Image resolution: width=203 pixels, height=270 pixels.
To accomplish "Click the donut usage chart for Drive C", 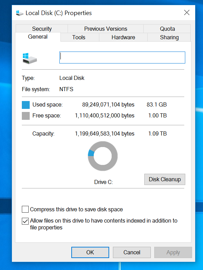I will point(103,156).
